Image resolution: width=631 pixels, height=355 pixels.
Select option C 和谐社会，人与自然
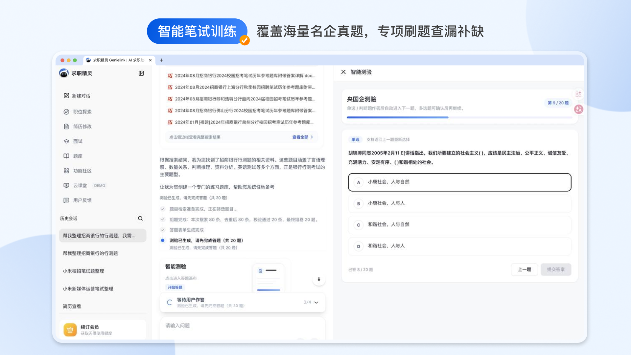(459, 225)
